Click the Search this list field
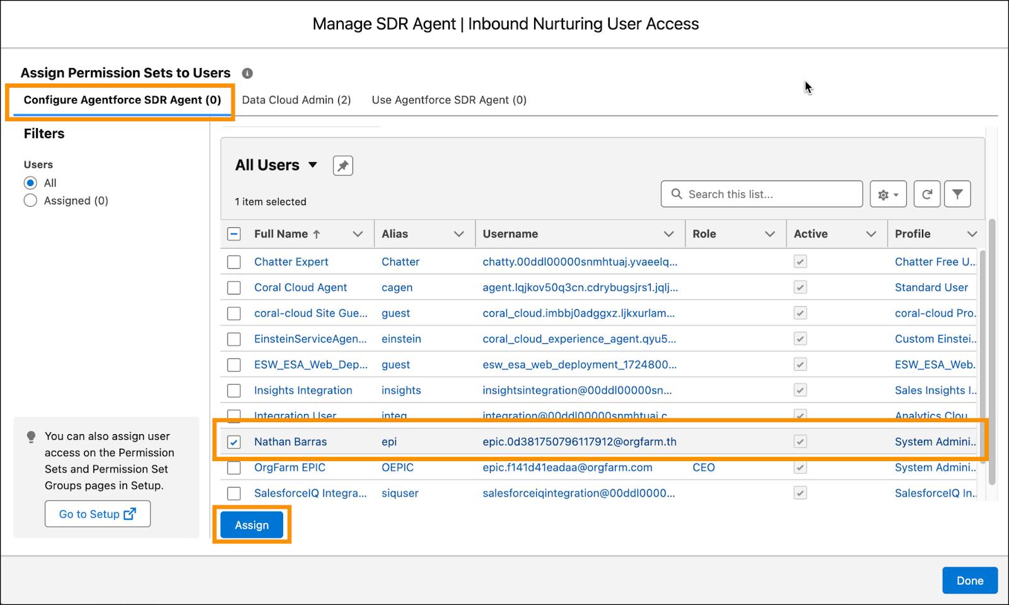This screenshot has width=1009, height=605. pyautogui.click(x=762, y=194)
